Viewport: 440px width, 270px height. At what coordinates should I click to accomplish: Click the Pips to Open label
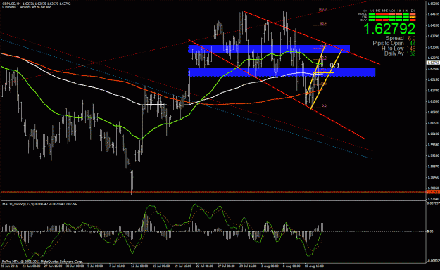(x=388, y=43)
